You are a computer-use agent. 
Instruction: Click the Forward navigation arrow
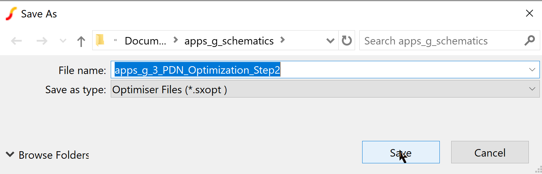(42, 41)
